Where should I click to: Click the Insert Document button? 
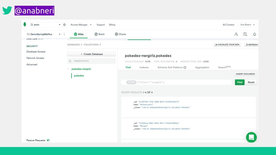pyautogui.click(x=245, y=74)
